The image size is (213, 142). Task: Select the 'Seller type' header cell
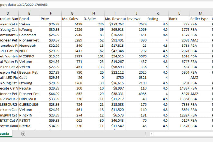pyautogui.click(x=200, y=19)
